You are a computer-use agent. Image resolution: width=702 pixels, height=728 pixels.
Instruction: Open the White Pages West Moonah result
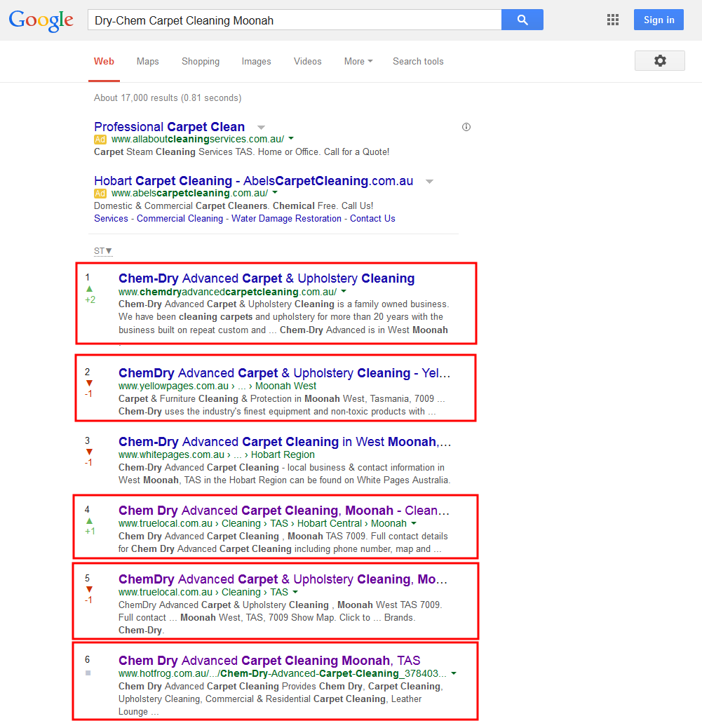[285, 442]
